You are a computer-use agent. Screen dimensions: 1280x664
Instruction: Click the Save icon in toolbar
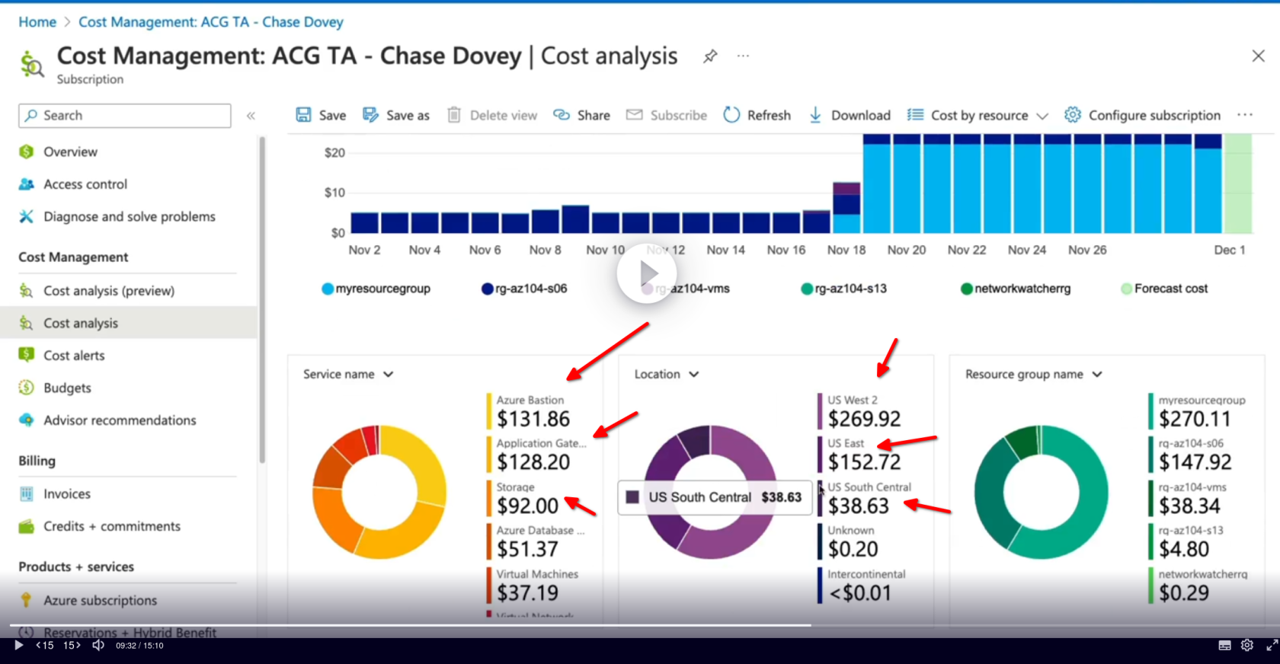(x=303, y=115)
